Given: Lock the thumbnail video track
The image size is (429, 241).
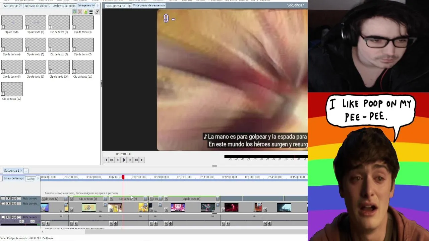Looking at the screenshot, I should coord(19,204).
